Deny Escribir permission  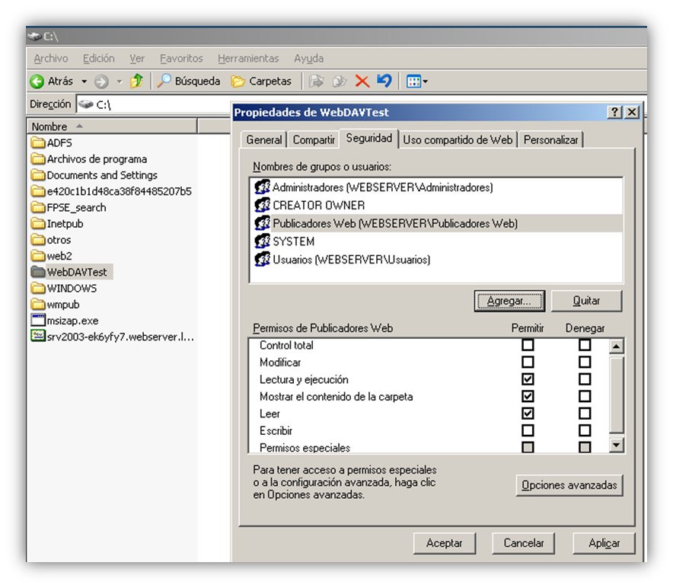585,430
